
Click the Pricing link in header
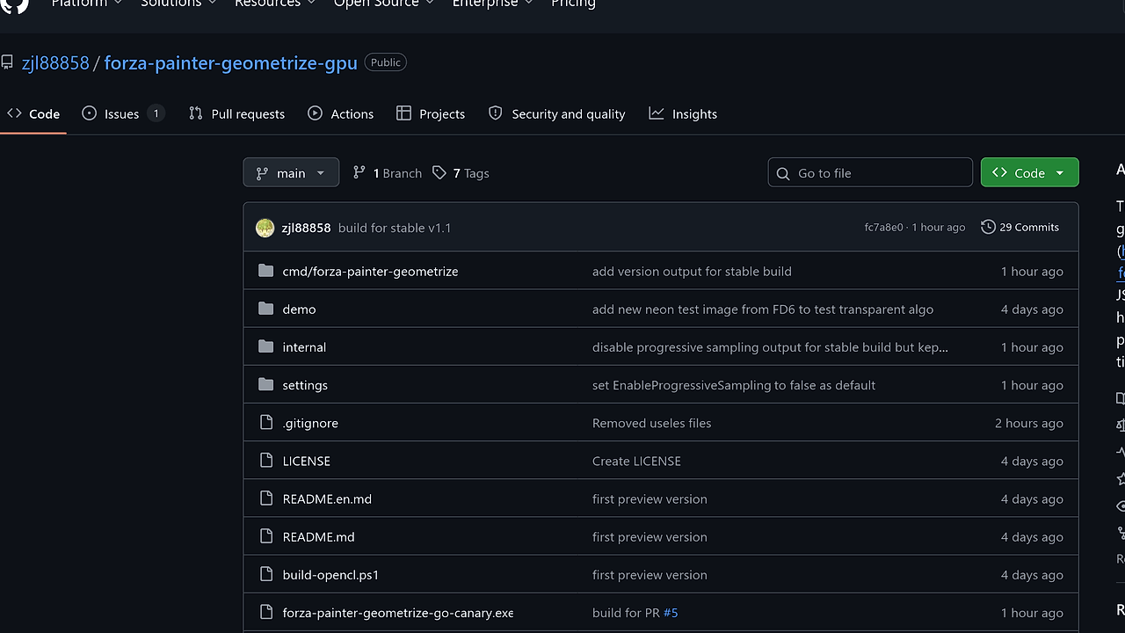573,4
